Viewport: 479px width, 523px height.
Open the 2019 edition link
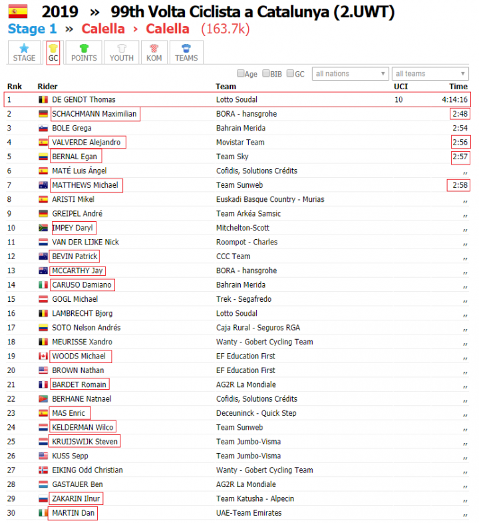[60, 12]
